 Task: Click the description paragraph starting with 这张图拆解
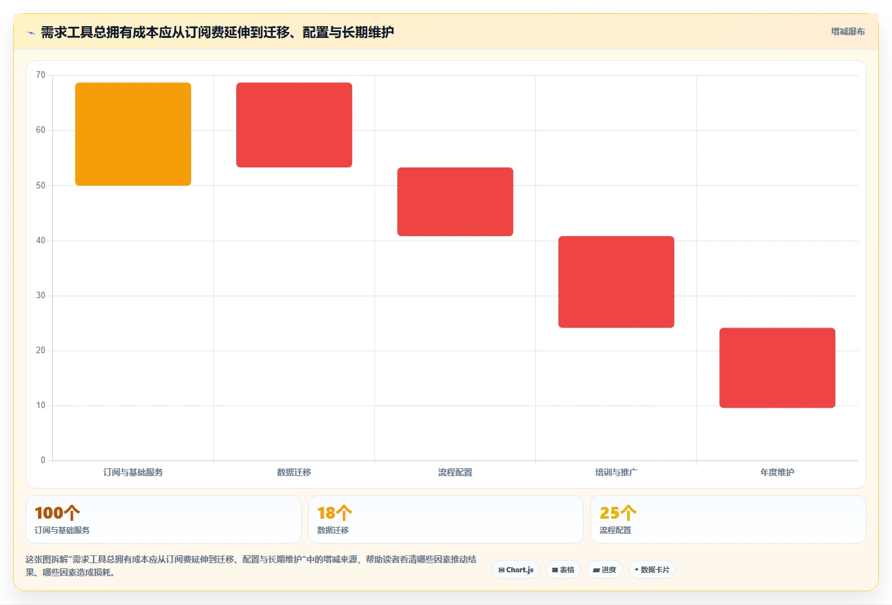pos(251,566)
